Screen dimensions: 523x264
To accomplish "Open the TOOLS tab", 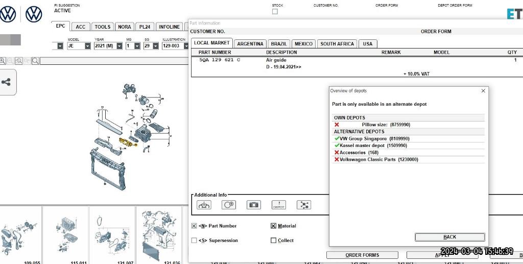I will (x=102, y=27).
